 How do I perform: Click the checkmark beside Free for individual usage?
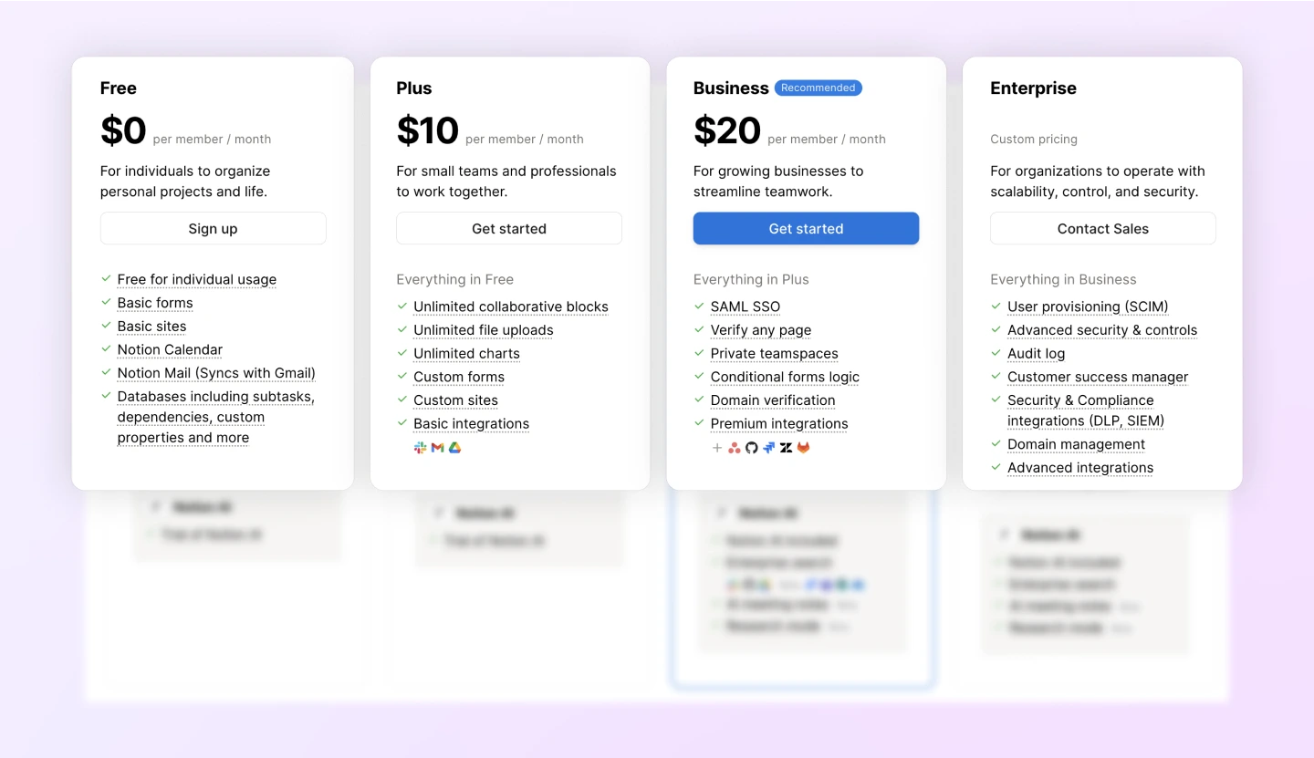[104, 279]
